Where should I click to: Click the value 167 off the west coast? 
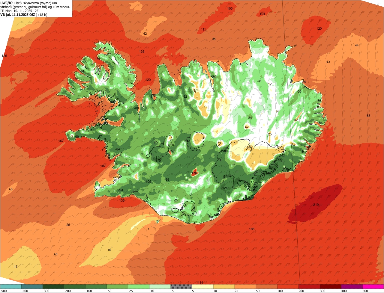click(x=61, y=141)
